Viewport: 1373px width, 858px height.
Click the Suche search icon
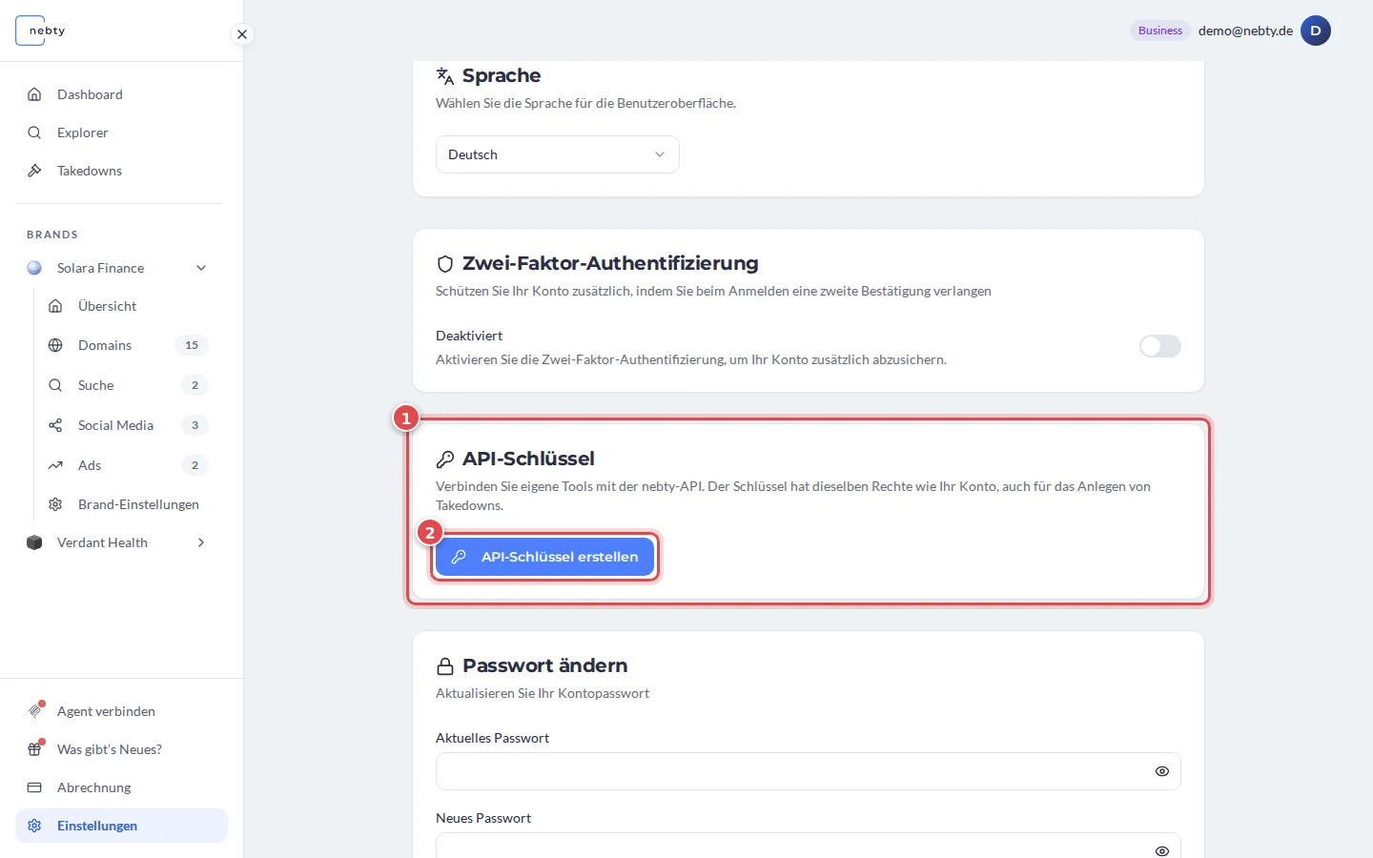(55, 385)
